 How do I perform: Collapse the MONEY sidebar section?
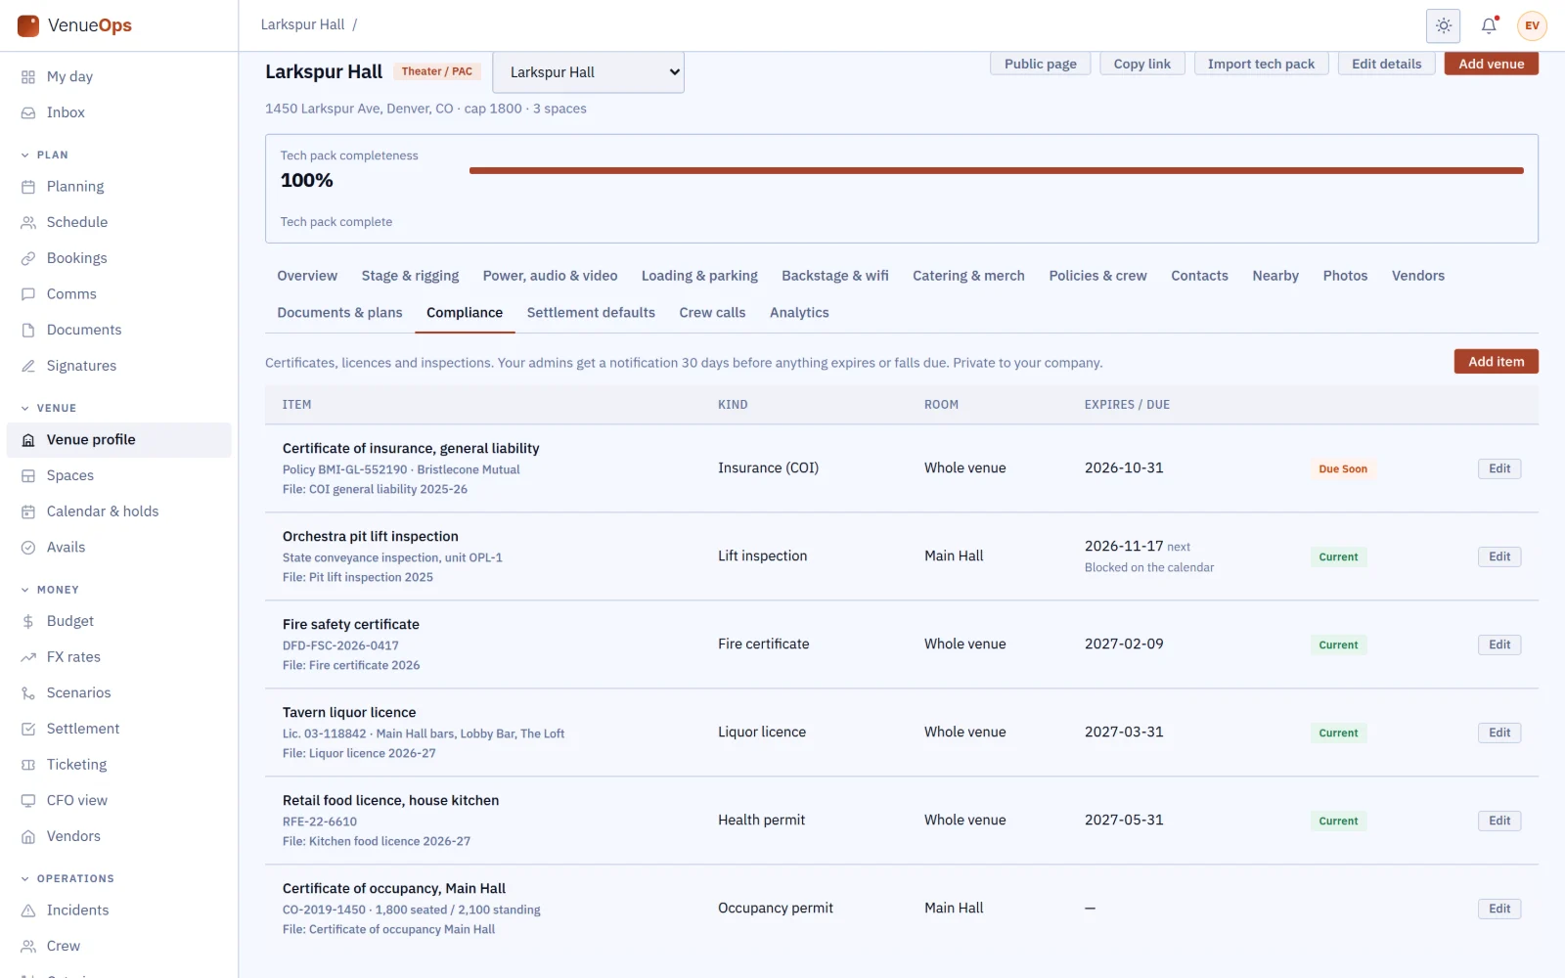pos(50,590)
